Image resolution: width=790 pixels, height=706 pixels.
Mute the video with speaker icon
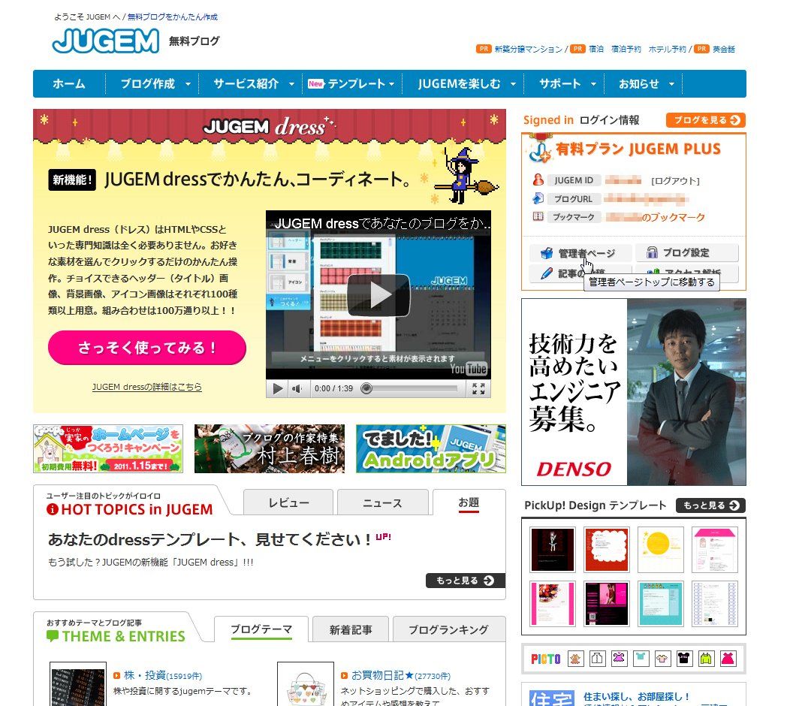(297, 388)
